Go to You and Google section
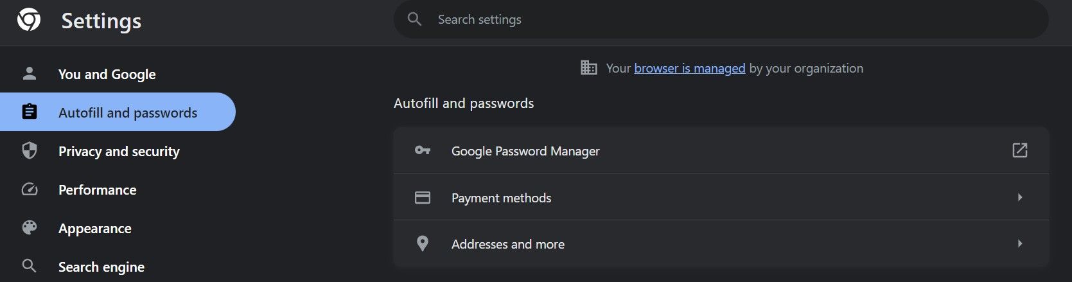Screen dimensions: 1072x282 pos(107,74)
